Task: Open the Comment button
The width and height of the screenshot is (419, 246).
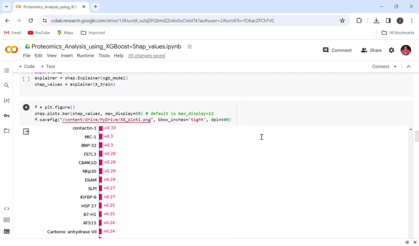Action: [x=337, y=50]
